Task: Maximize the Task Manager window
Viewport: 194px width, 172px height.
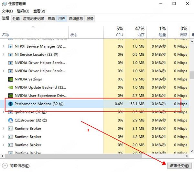Action: click(x=174, y=4)
